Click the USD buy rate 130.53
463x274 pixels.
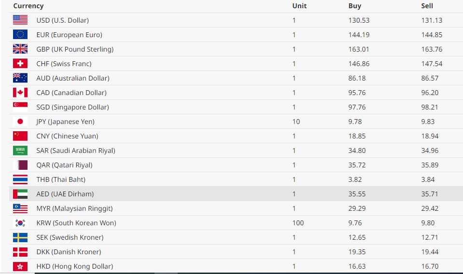point(359,20)
